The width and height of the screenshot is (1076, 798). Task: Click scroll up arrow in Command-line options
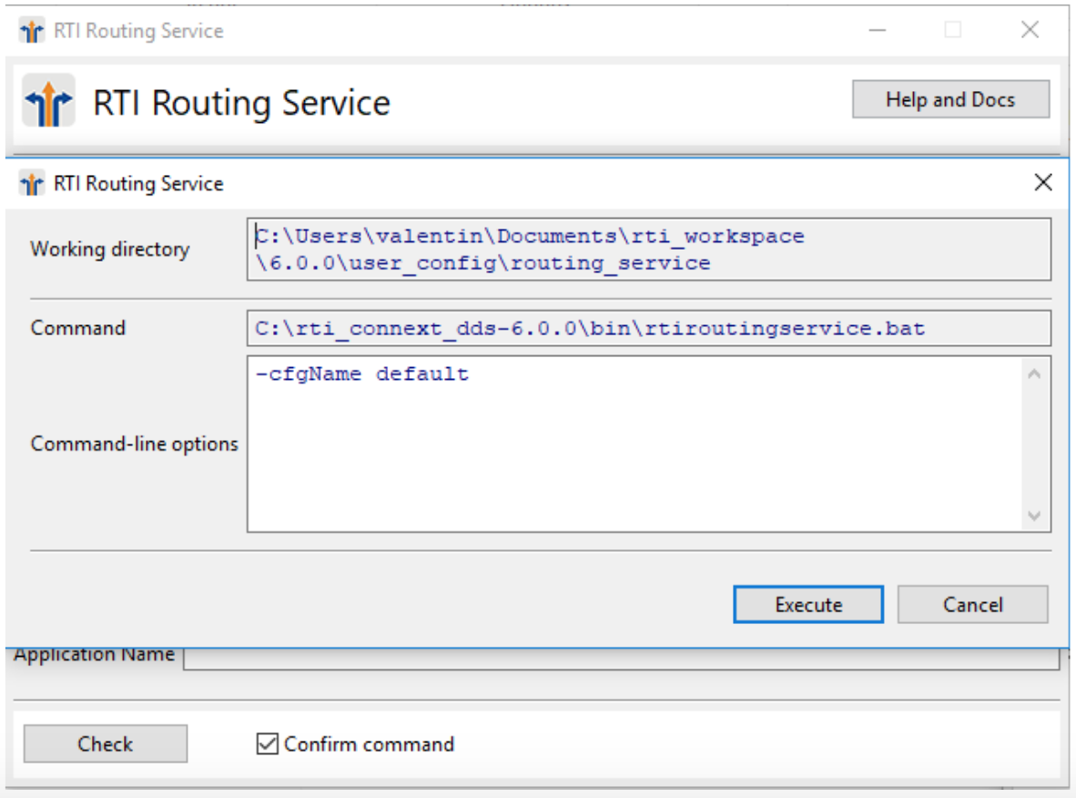[x=1035, y=374]
